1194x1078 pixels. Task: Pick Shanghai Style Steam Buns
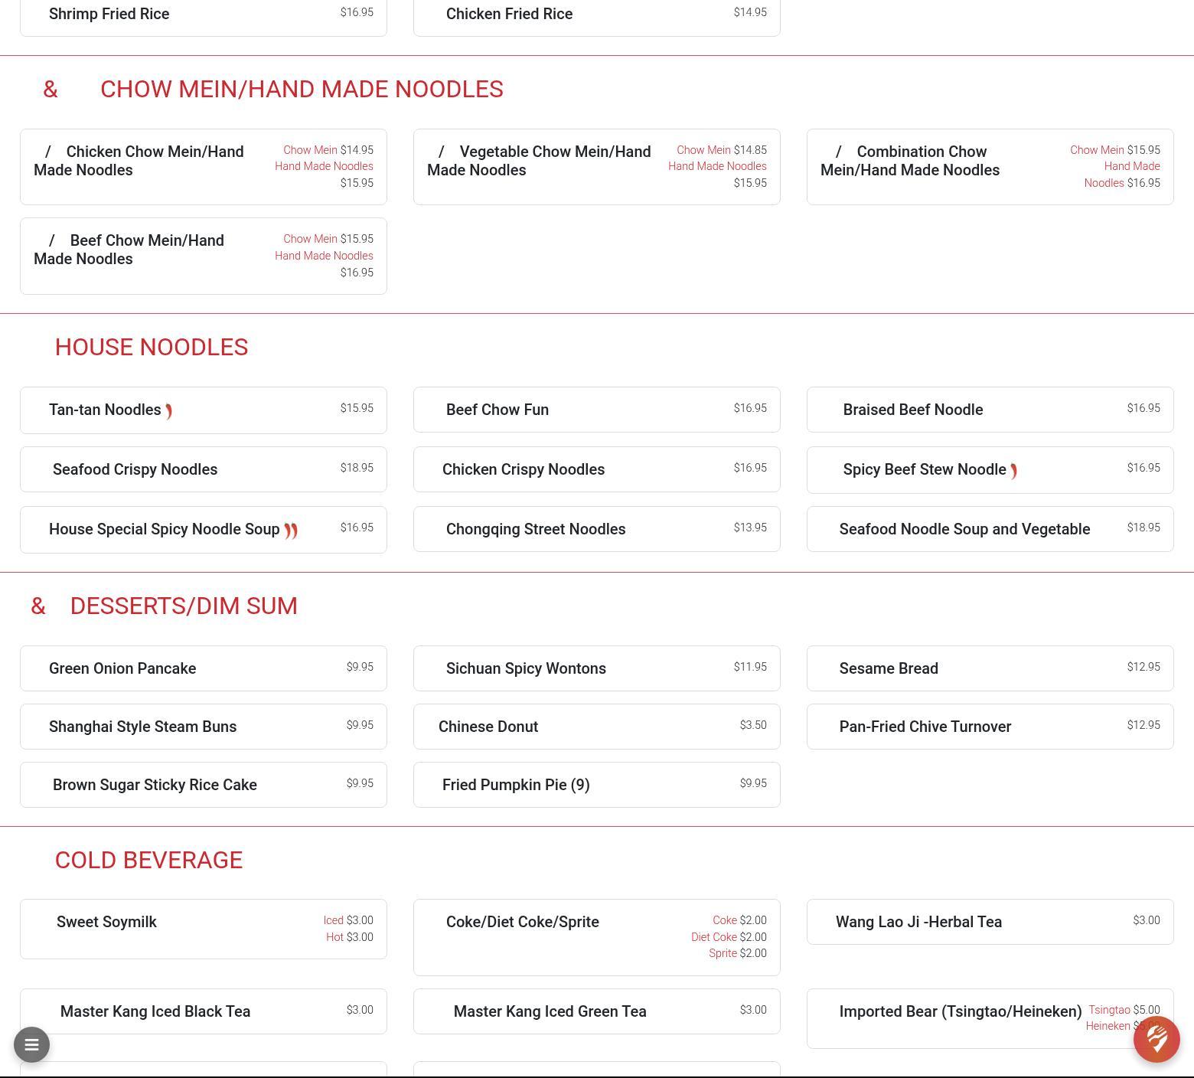click(204, 727)
